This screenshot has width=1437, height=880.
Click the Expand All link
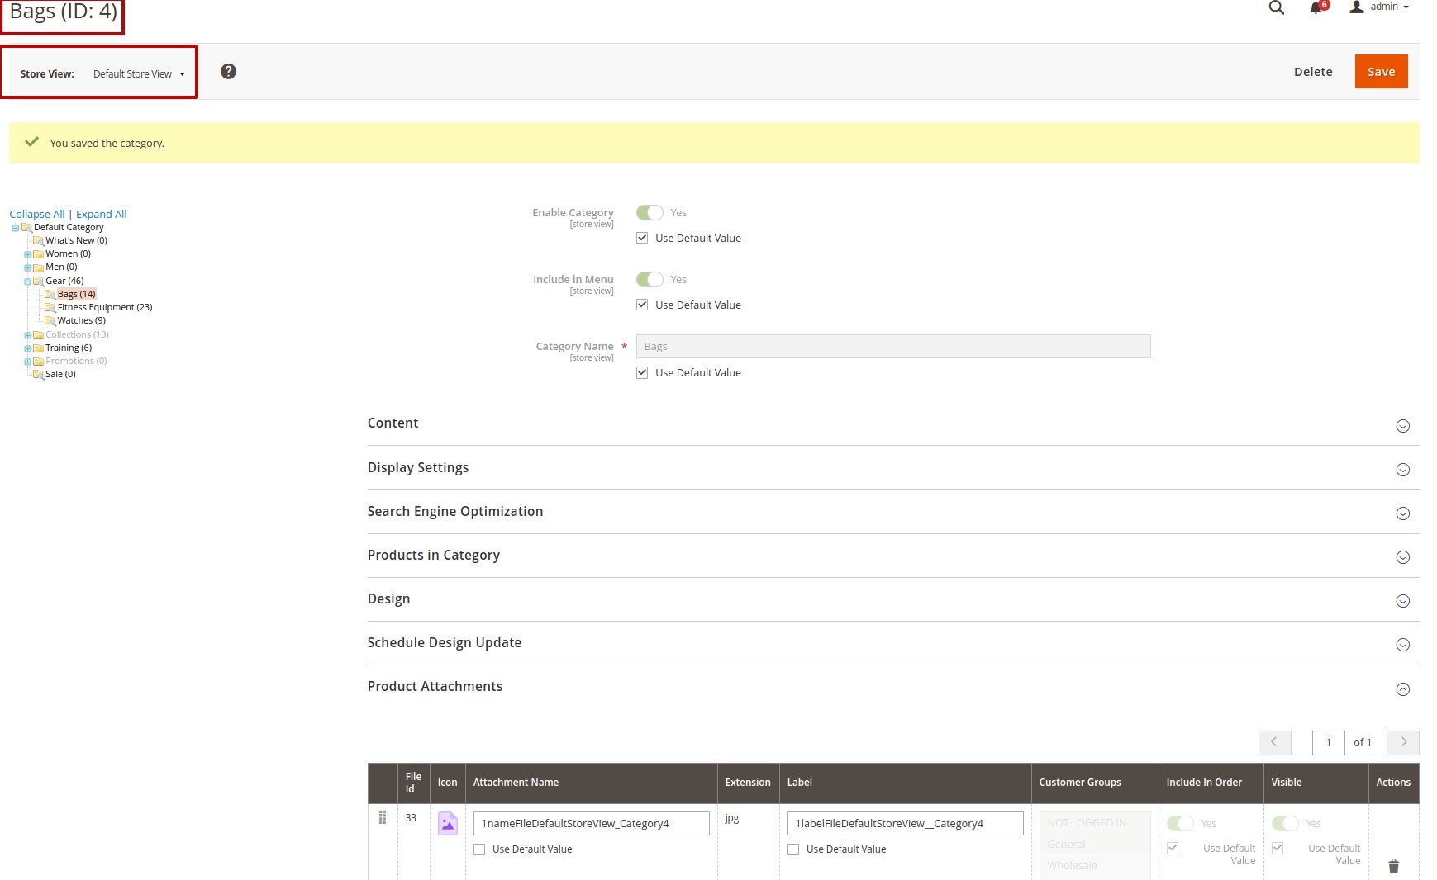102,214
